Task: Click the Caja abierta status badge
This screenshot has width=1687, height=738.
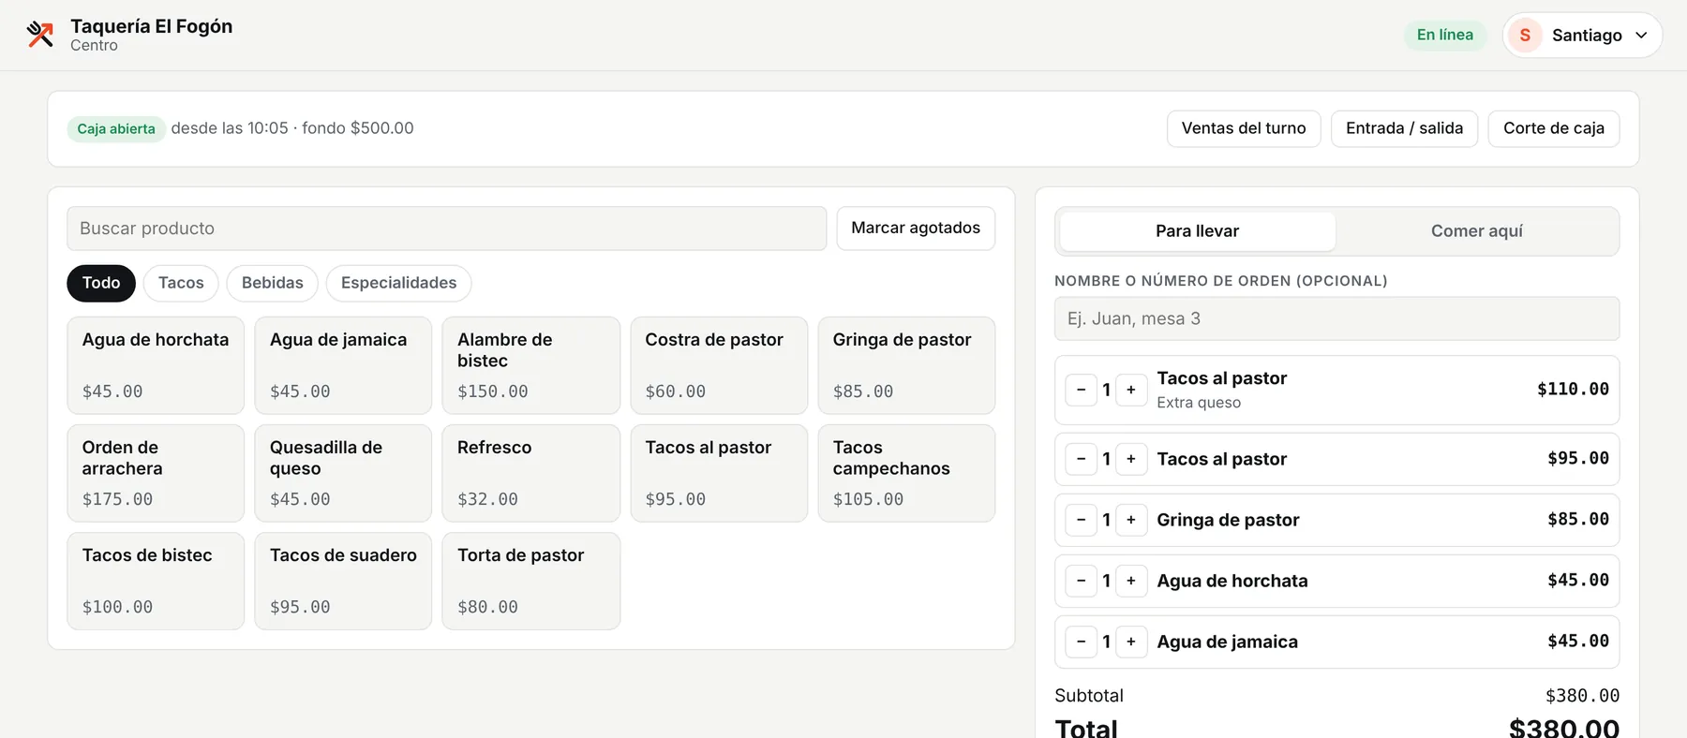Action: 116,128
